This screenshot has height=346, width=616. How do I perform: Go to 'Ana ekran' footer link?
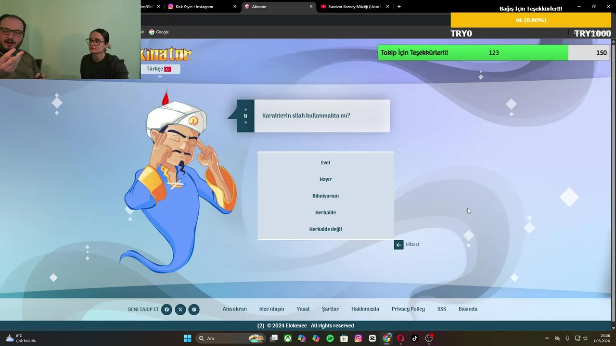(x=234, y=309)
